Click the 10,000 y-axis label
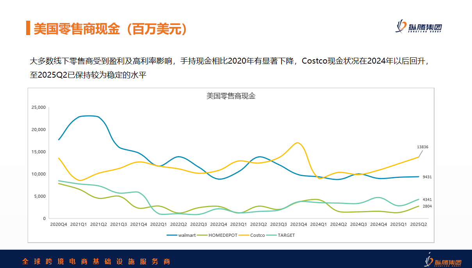 click(39, 174)
